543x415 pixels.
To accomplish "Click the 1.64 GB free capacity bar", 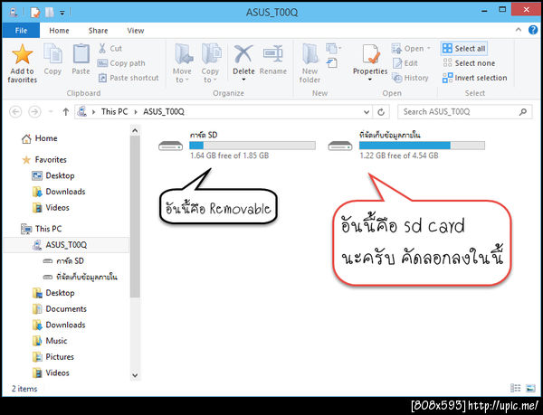I will [252, 146].
